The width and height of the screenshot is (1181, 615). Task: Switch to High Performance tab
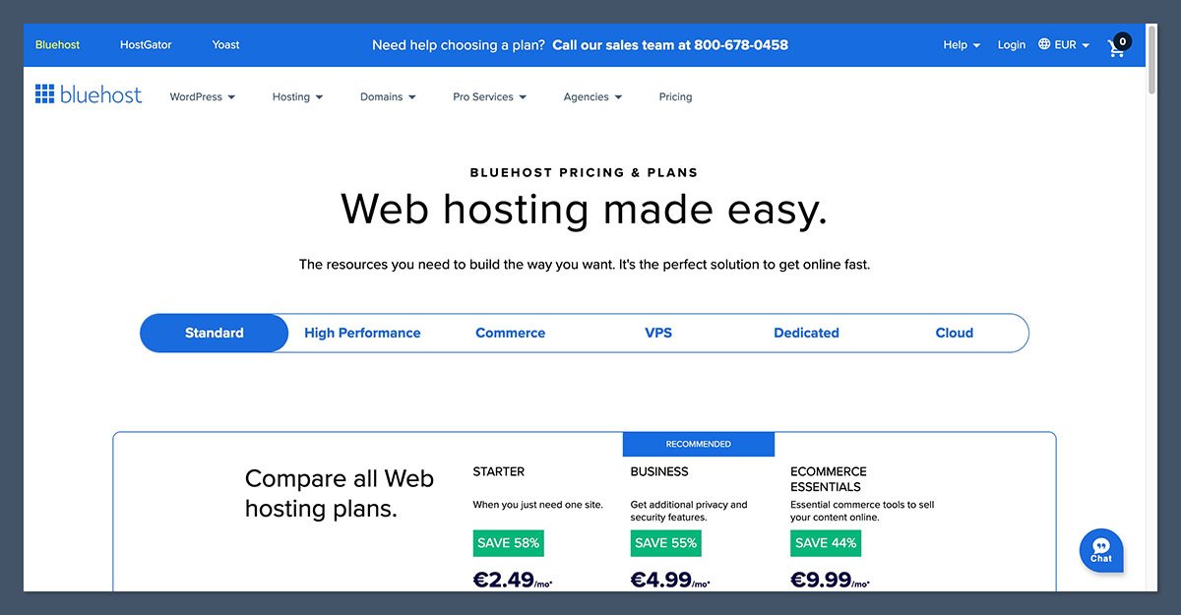pos(362,333)
